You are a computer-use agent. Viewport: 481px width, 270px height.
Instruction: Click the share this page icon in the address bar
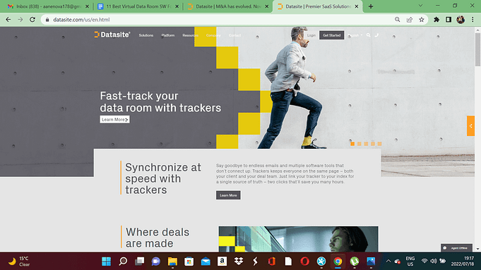410,20
